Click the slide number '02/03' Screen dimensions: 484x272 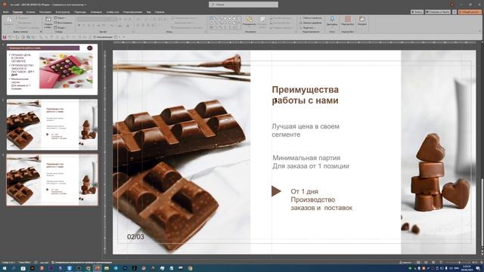coord(135,236)
